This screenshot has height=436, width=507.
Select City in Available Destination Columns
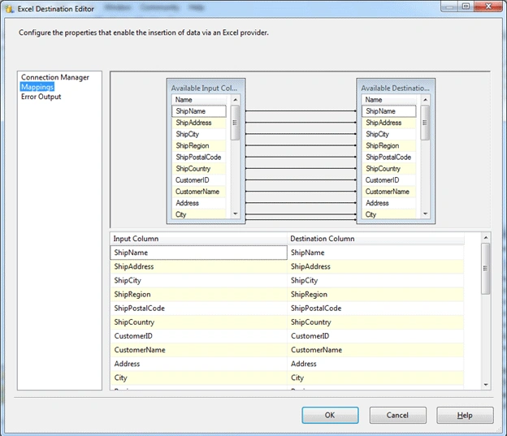click(389, 214)
